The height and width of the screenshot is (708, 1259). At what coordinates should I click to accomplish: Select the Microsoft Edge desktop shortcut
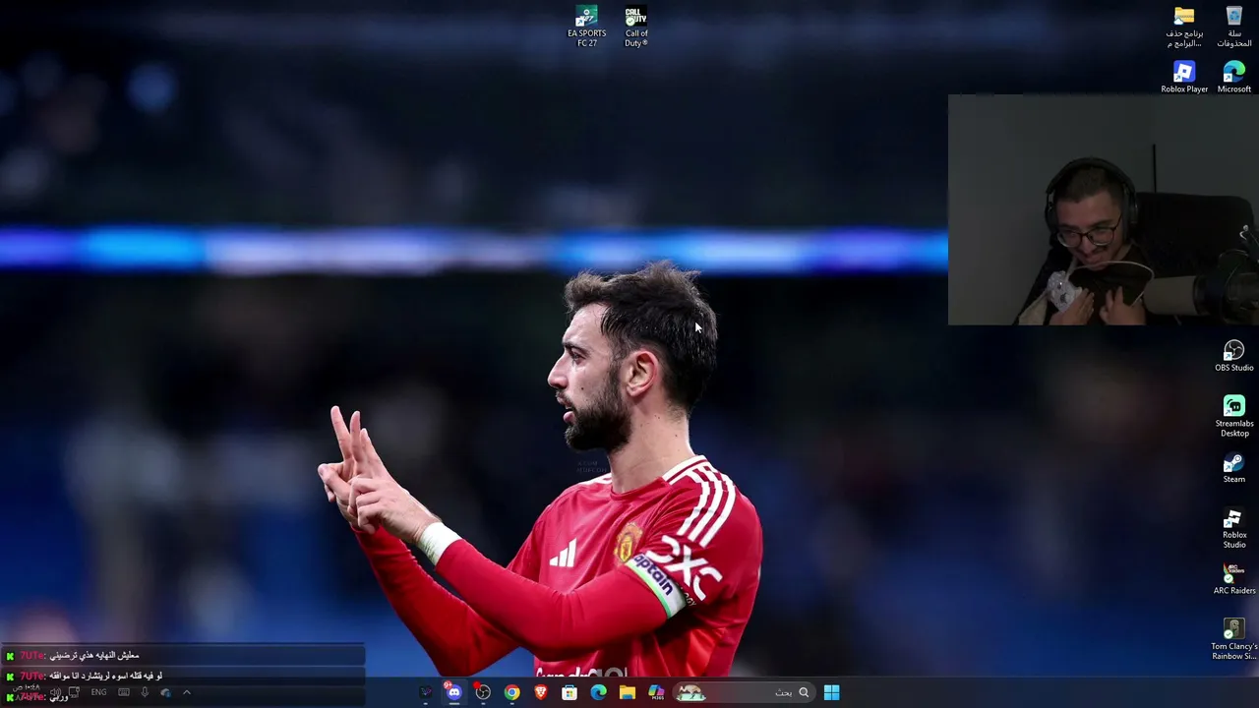[x=1234, y=78]
